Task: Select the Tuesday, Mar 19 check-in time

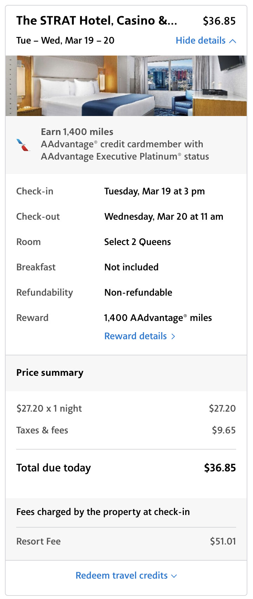Action: 154,192
